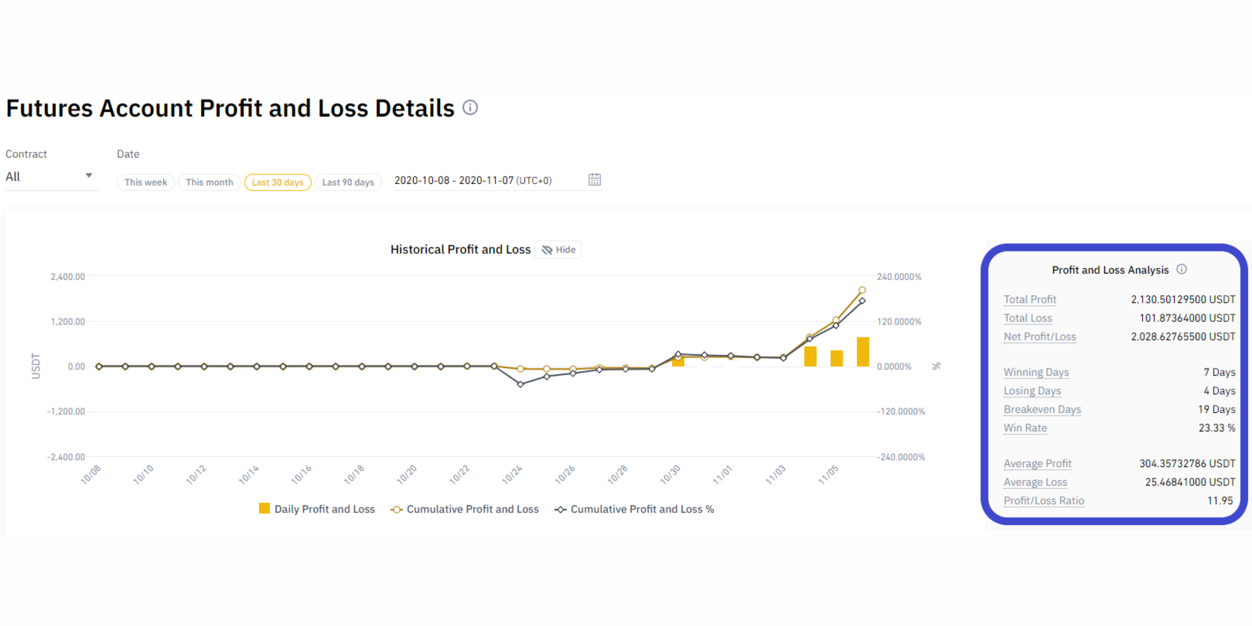Click the Win Rate label link
This screenshot has width=1252, height=626.
(x=1025, y=428)
